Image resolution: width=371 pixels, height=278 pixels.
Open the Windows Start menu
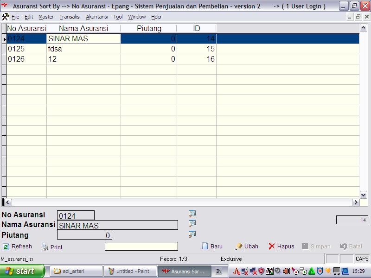click(22, 271)
